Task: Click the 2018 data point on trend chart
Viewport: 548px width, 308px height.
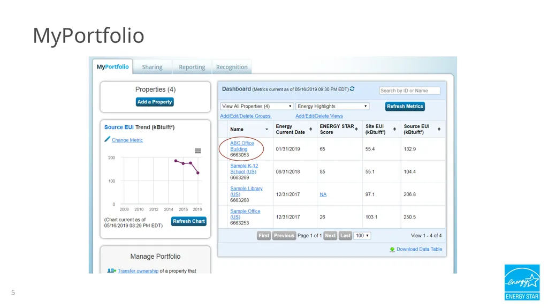Action: point(198,173)
